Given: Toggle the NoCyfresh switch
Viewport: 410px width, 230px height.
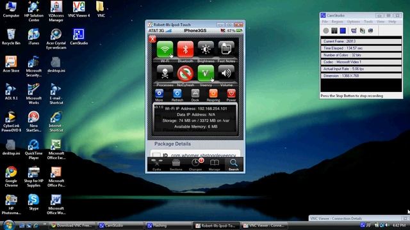Looking at the screenshot, I should [185, 73].
